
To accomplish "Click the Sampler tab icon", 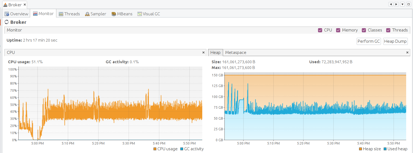I will pyautogui.click(x=87, y=14).
